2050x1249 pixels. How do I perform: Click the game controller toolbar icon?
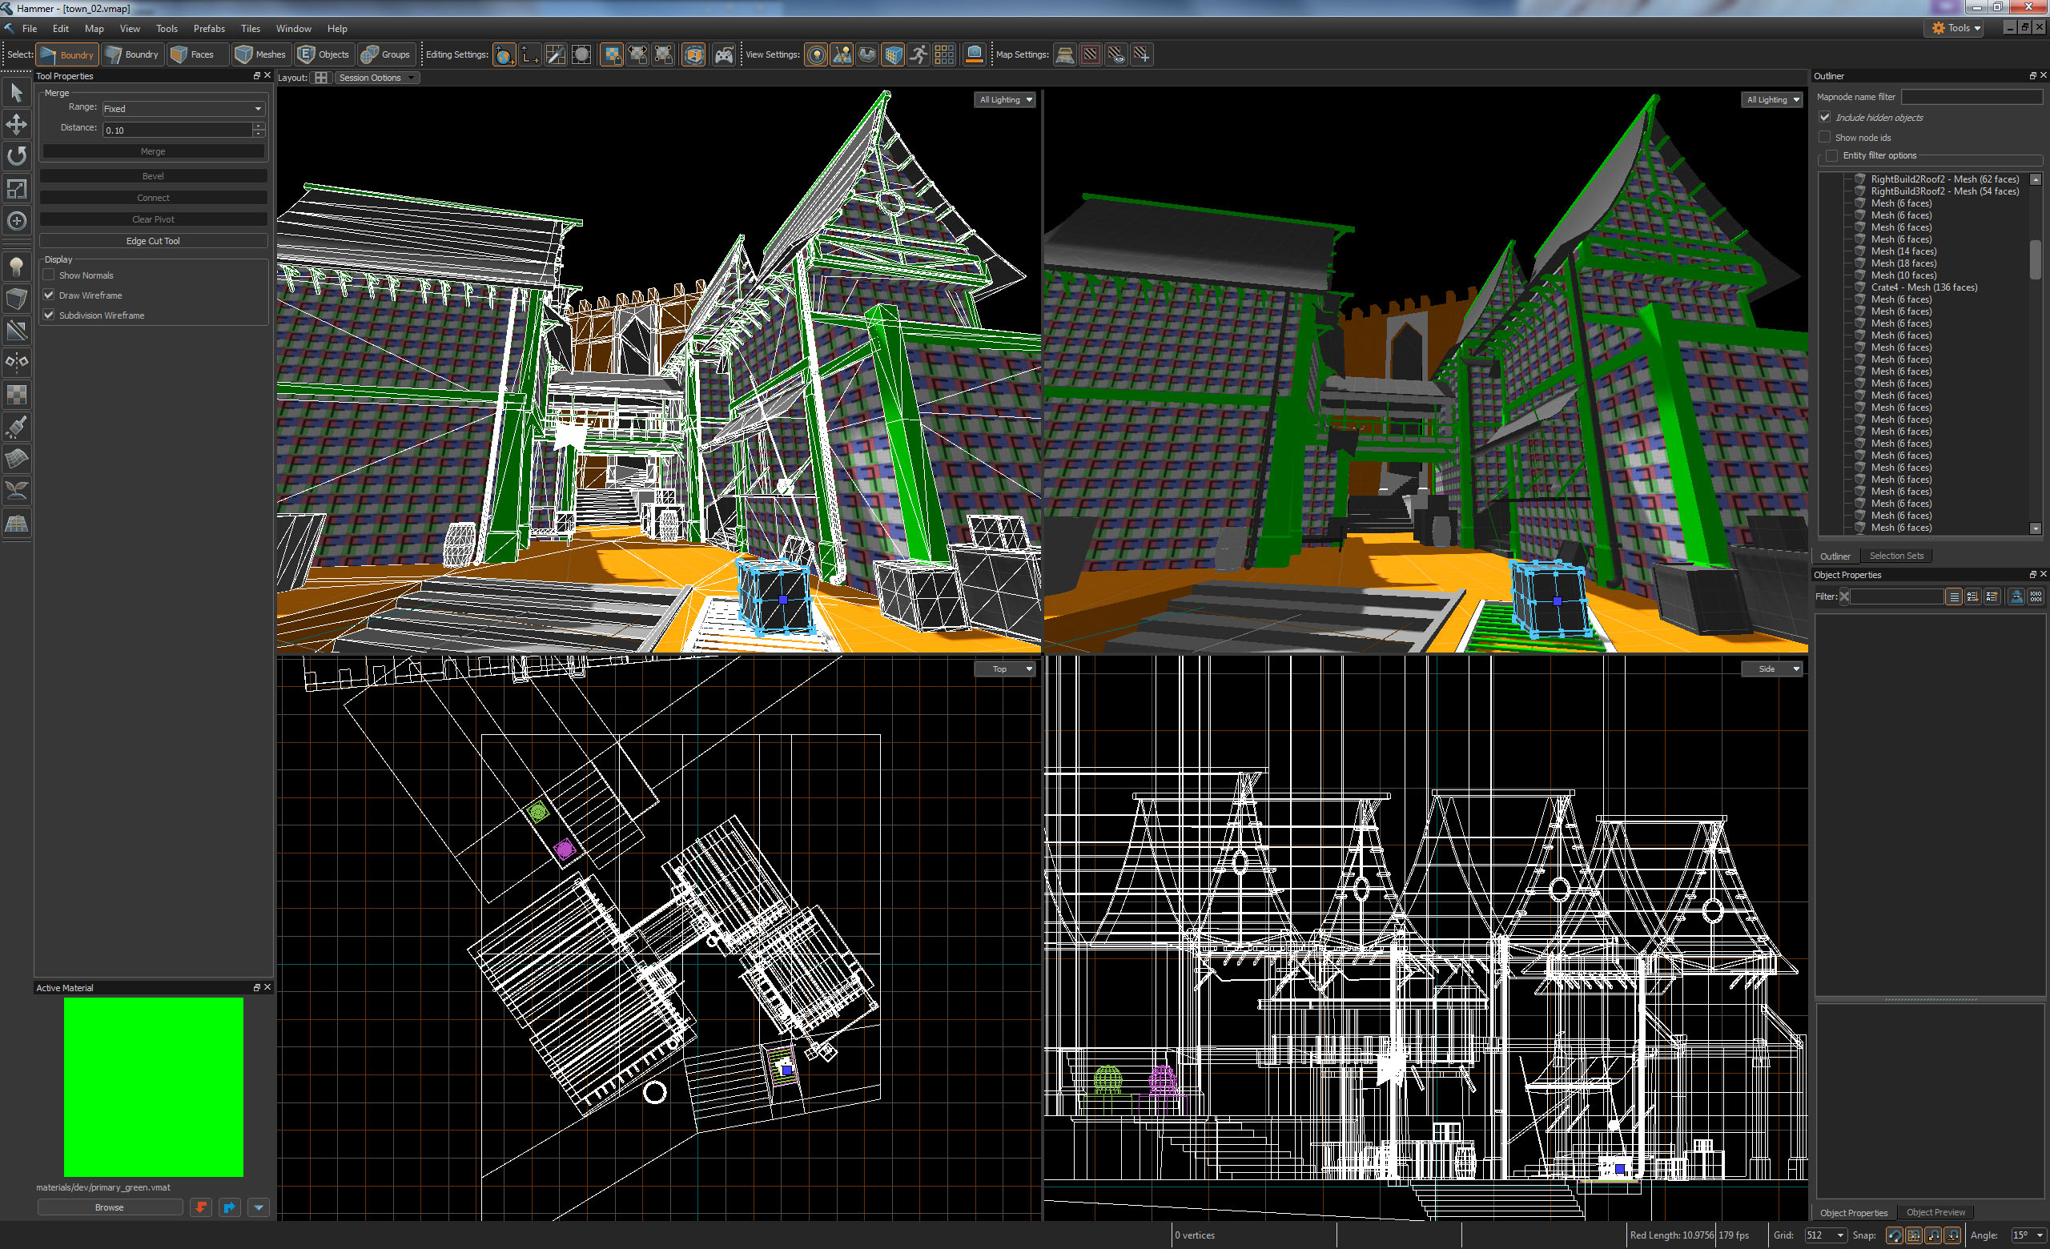(x=724, y=55)
